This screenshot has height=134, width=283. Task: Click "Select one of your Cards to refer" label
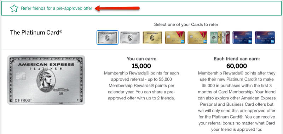186,24
